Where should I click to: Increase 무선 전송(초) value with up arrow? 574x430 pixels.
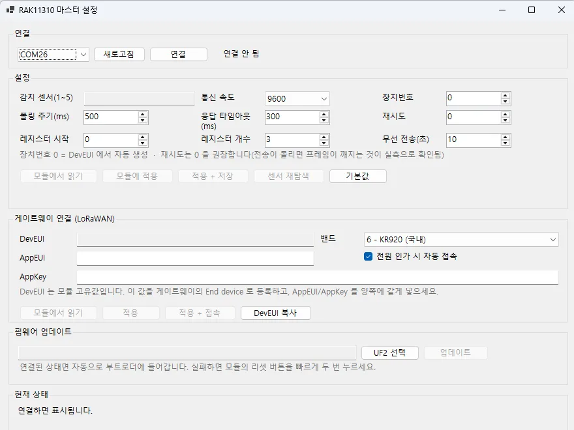(505, 137)
